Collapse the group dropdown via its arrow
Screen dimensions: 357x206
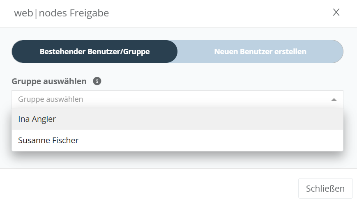[x=334, y=99]
